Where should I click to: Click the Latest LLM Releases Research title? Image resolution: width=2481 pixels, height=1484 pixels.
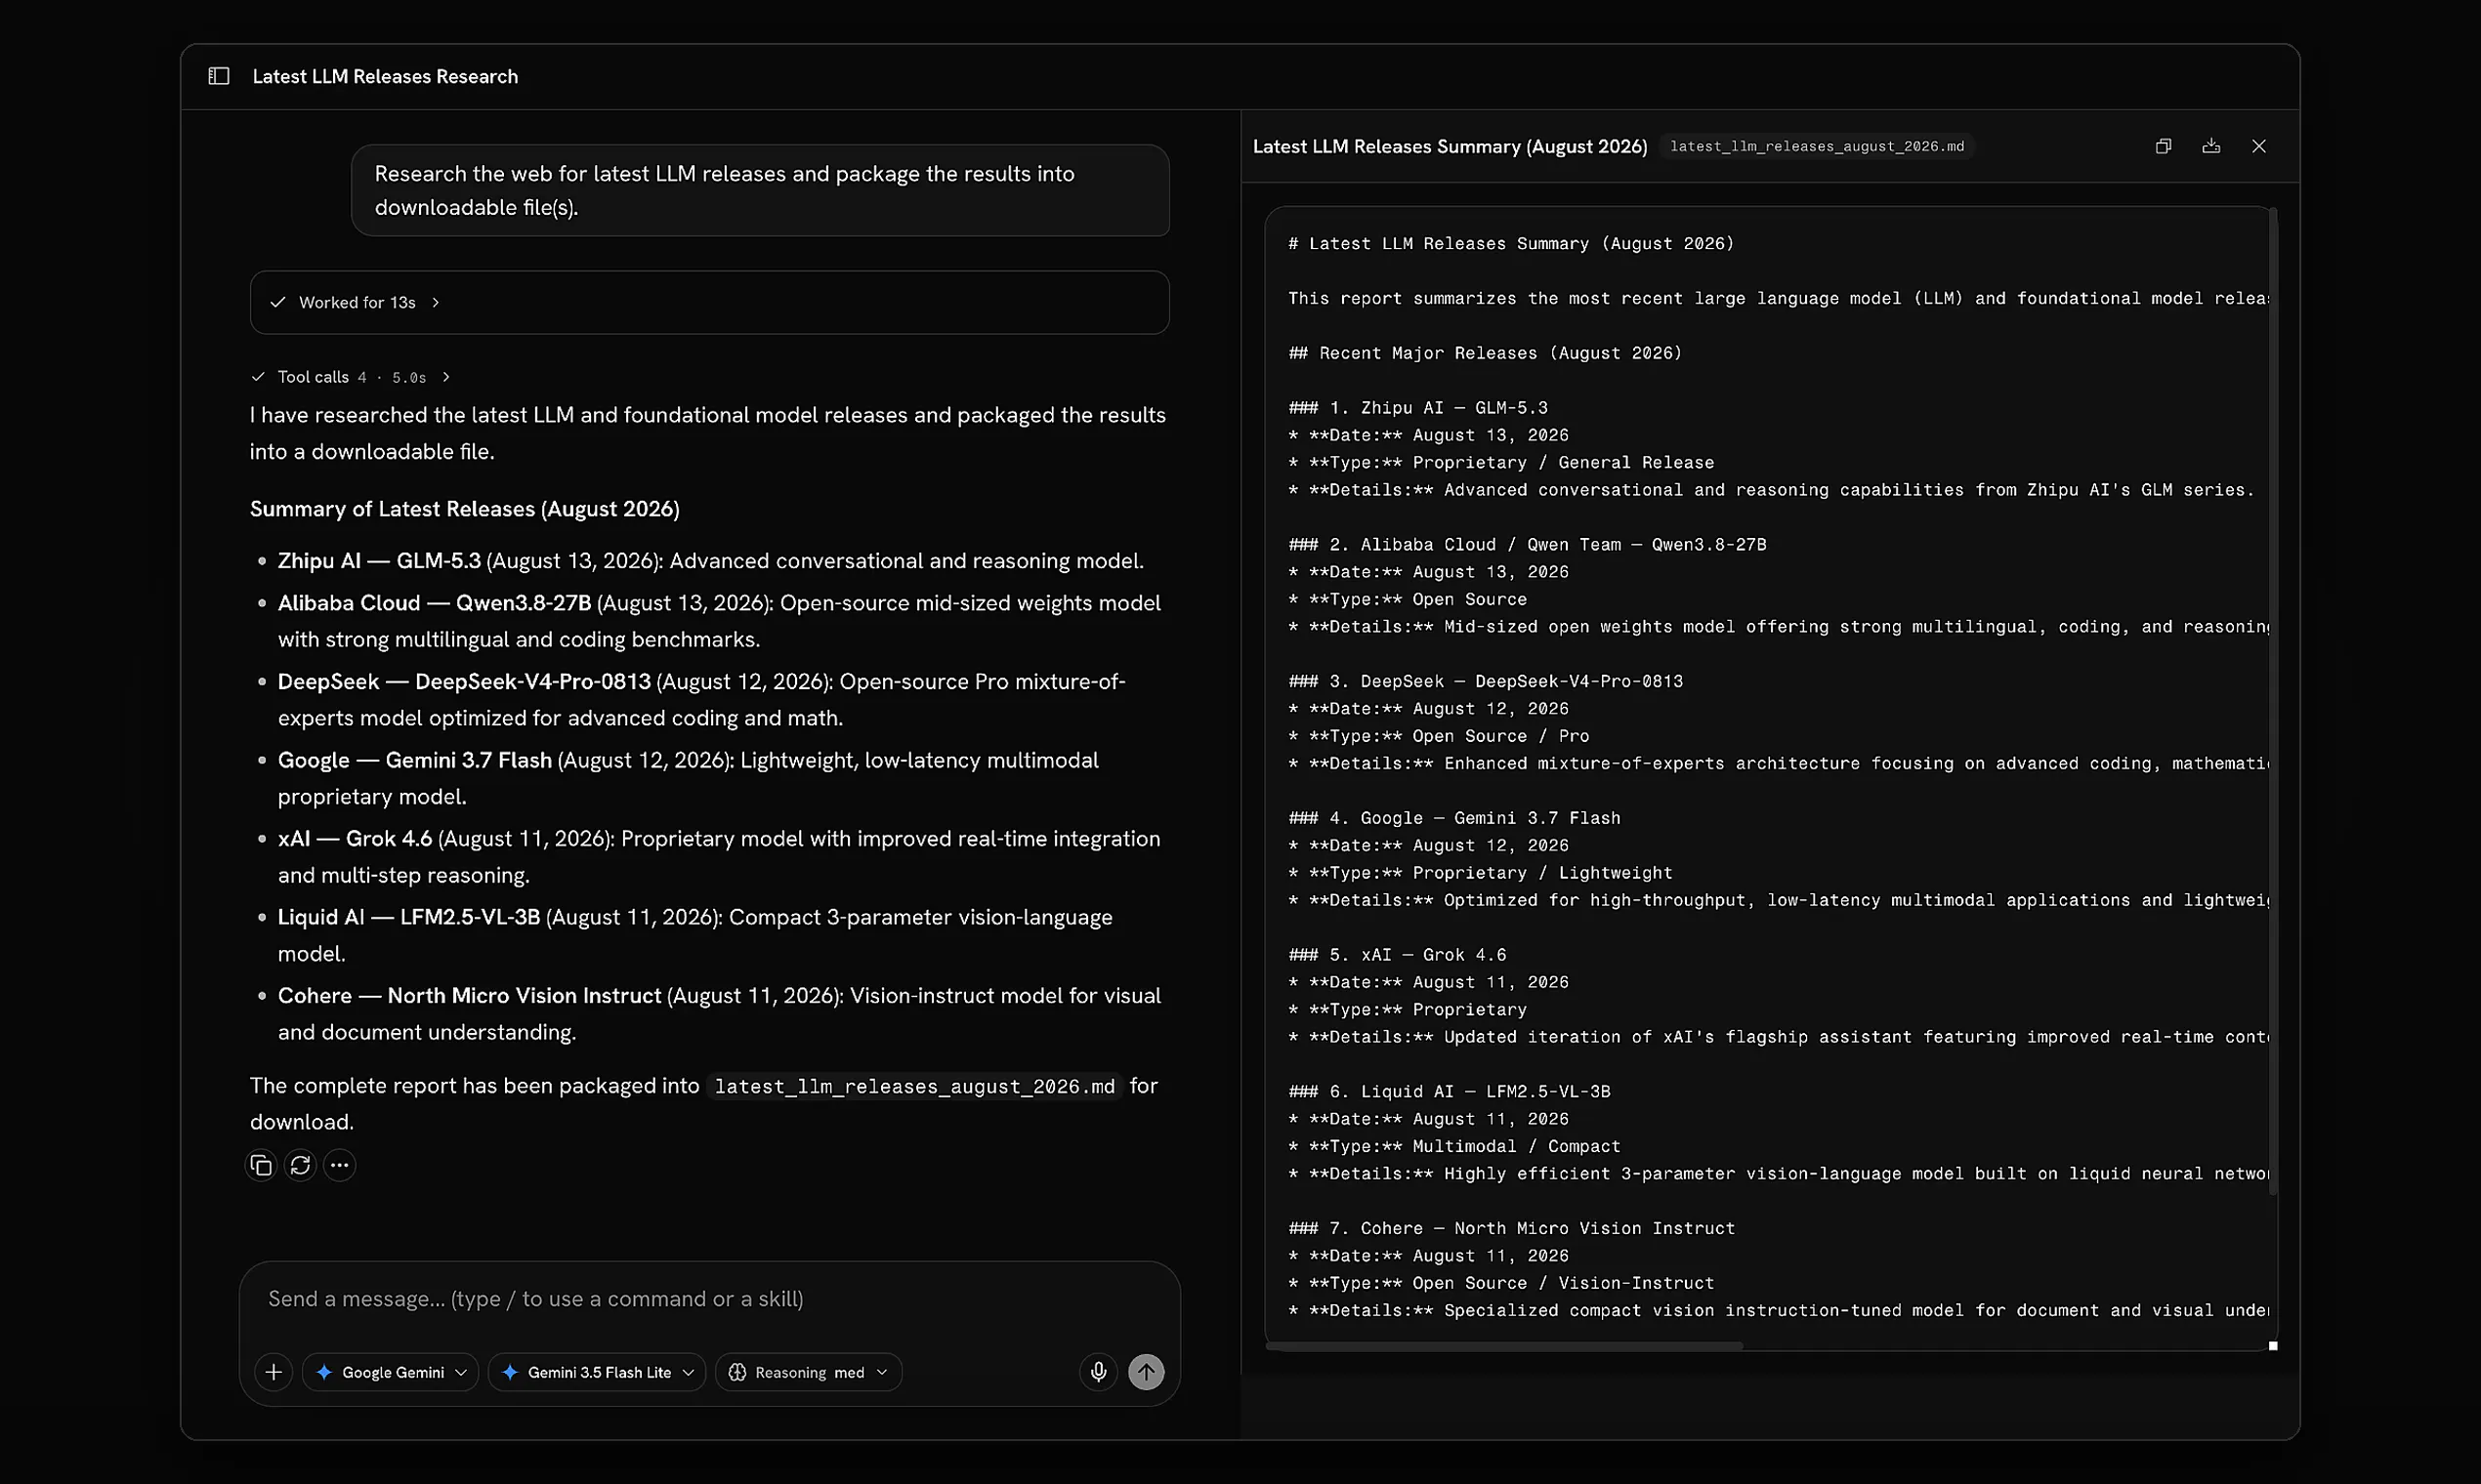385,76
